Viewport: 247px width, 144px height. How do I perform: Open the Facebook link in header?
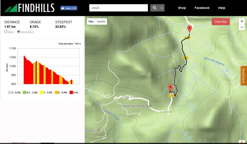[202, 8]
